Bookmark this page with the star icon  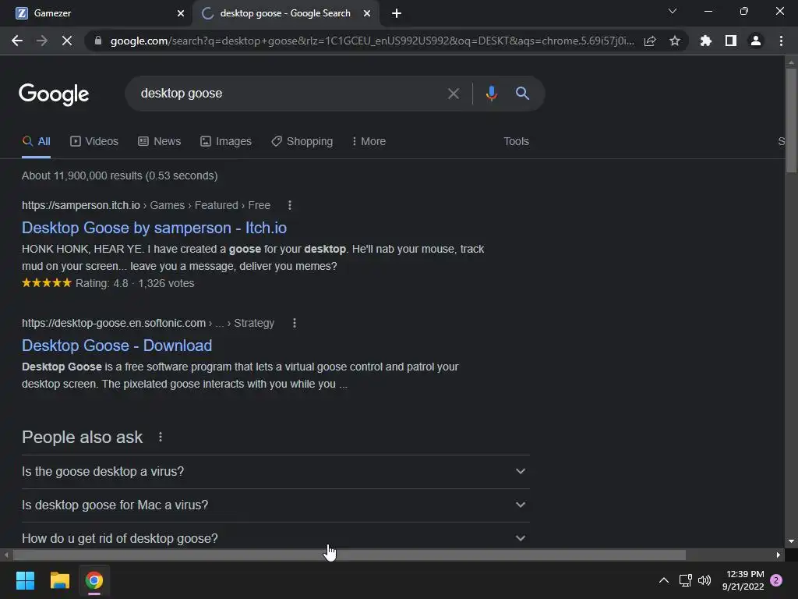[675, 41]
